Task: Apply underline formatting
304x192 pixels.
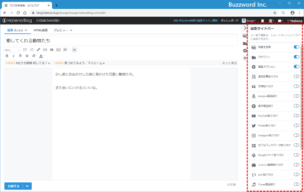Action: [x=27, y=56]
